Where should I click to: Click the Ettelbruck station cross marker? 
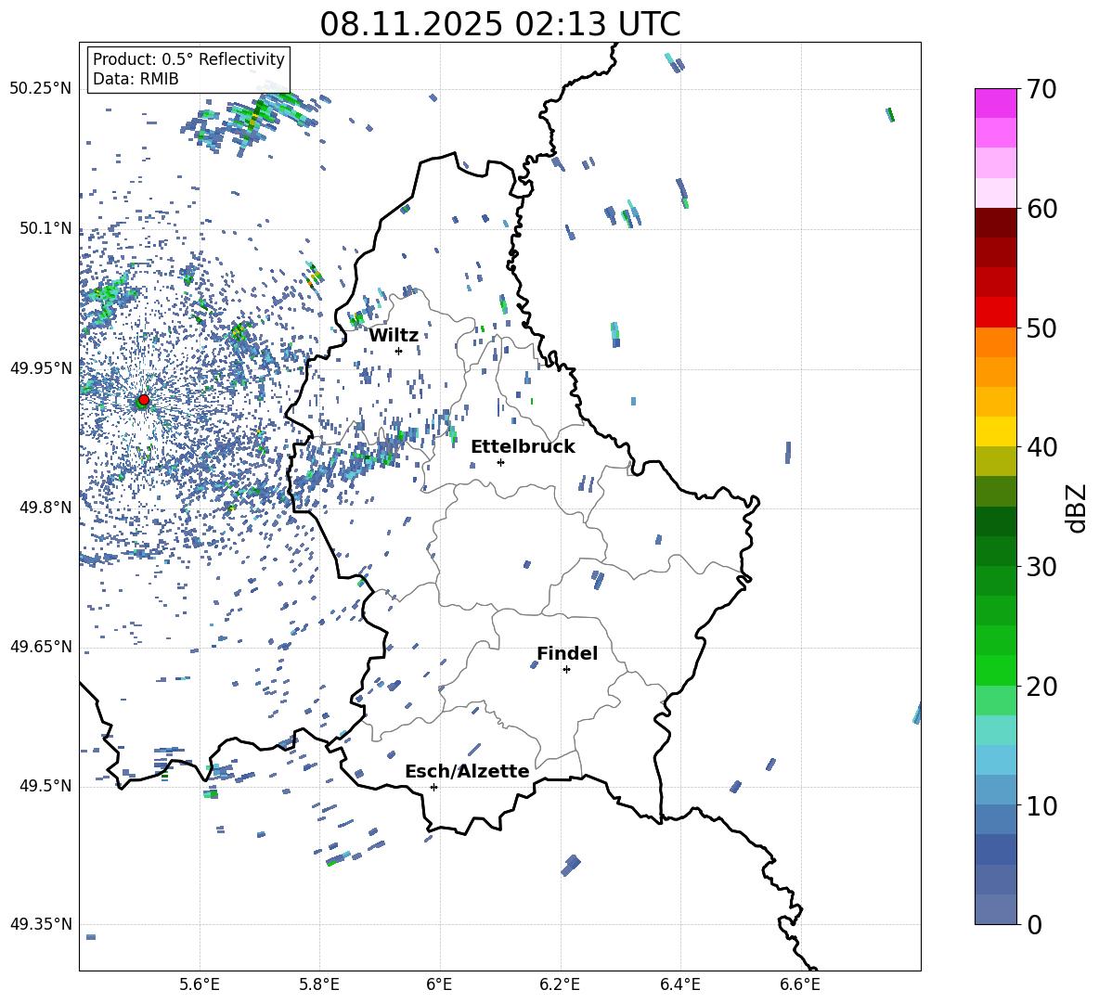click(x=500, y=462)
